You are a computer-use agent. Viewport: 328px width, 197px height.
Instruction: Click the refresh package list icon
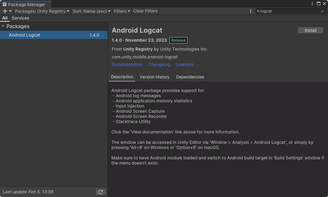101,192
